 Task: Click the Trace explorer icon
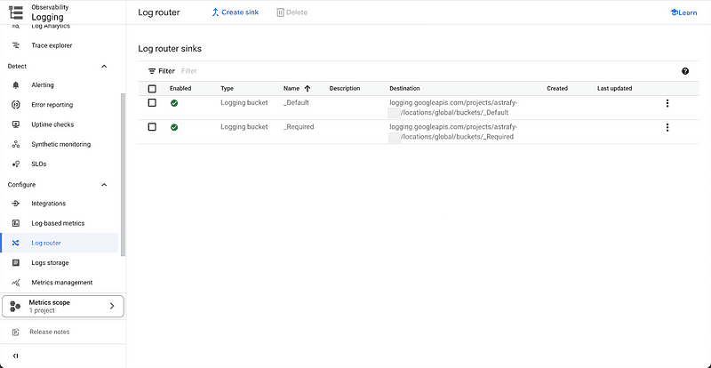[x=16, y=45]
